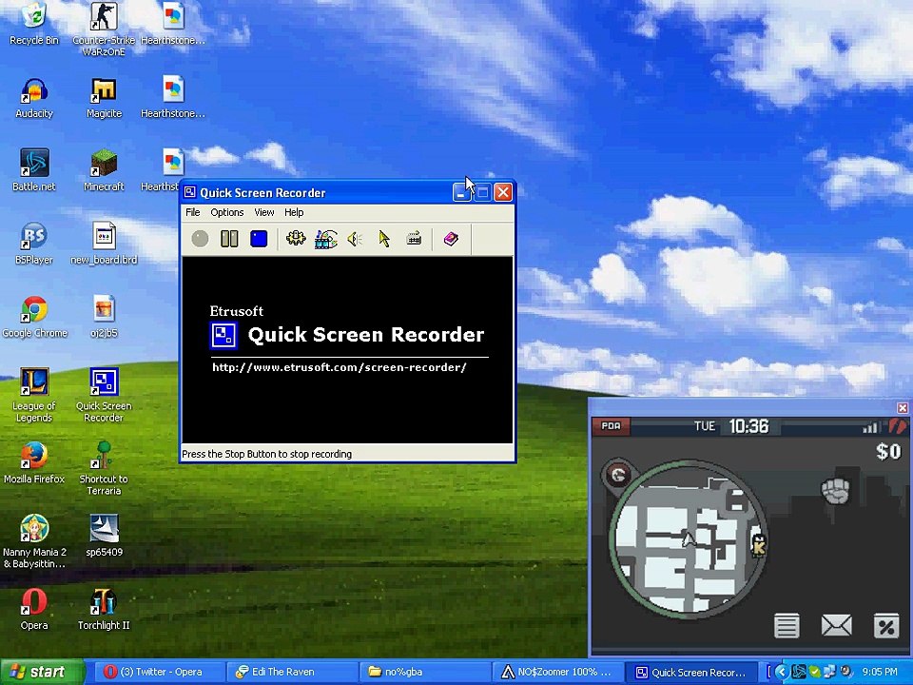
Task: Open the Options menu
Action: click(x=227, y=212)
